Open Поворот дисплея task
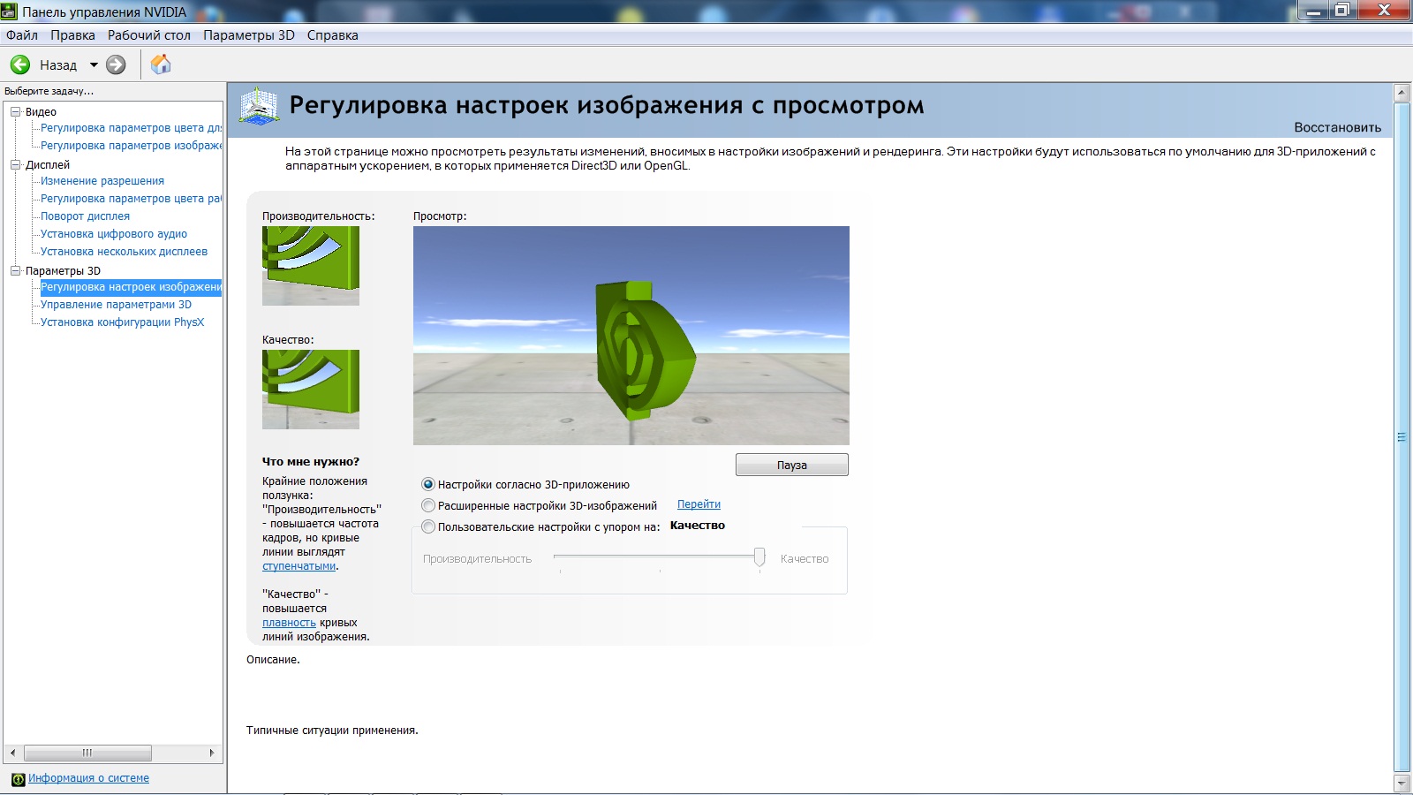The width and height of the screenshot is (1413, 795). point(85,216)
